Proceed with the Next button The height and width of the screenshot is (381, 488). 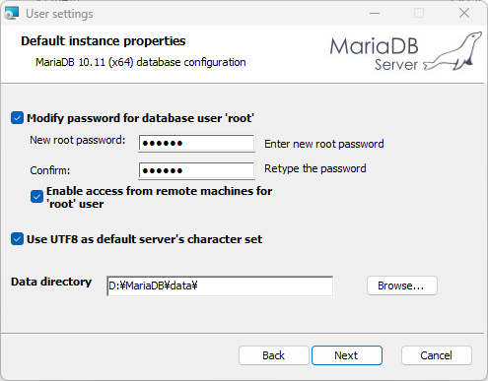pyautogui.click(x=347, y=355)
